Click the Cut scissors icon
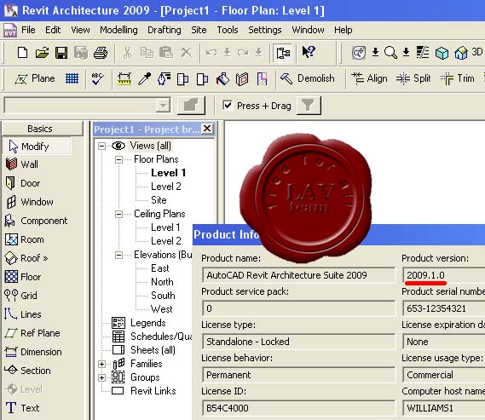Screen dimensions: 485x420 [127, 53]
